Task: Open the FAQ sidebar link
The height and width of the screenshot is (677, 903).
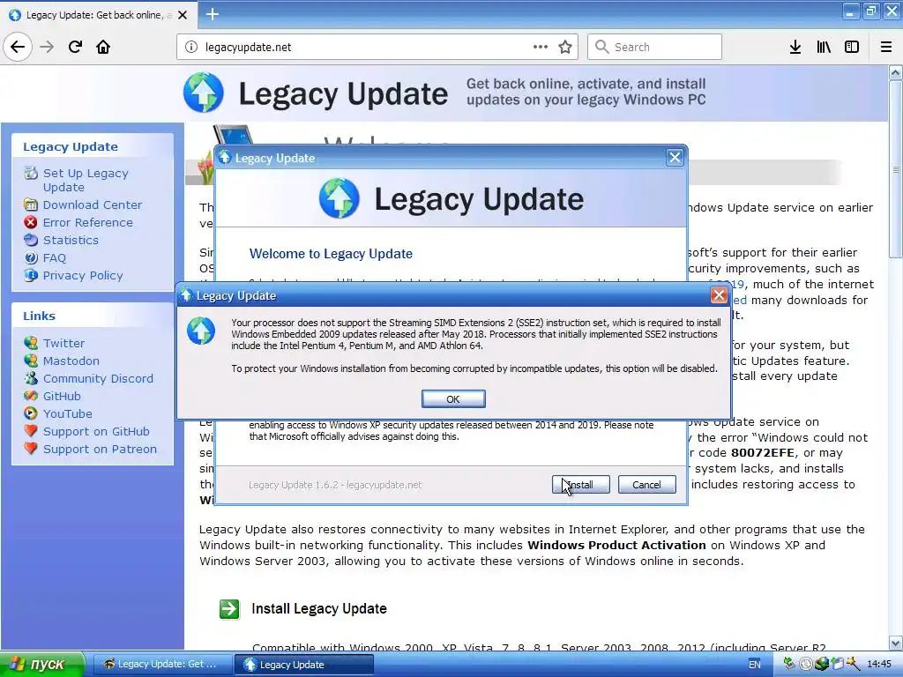Action: pos(54,258)
